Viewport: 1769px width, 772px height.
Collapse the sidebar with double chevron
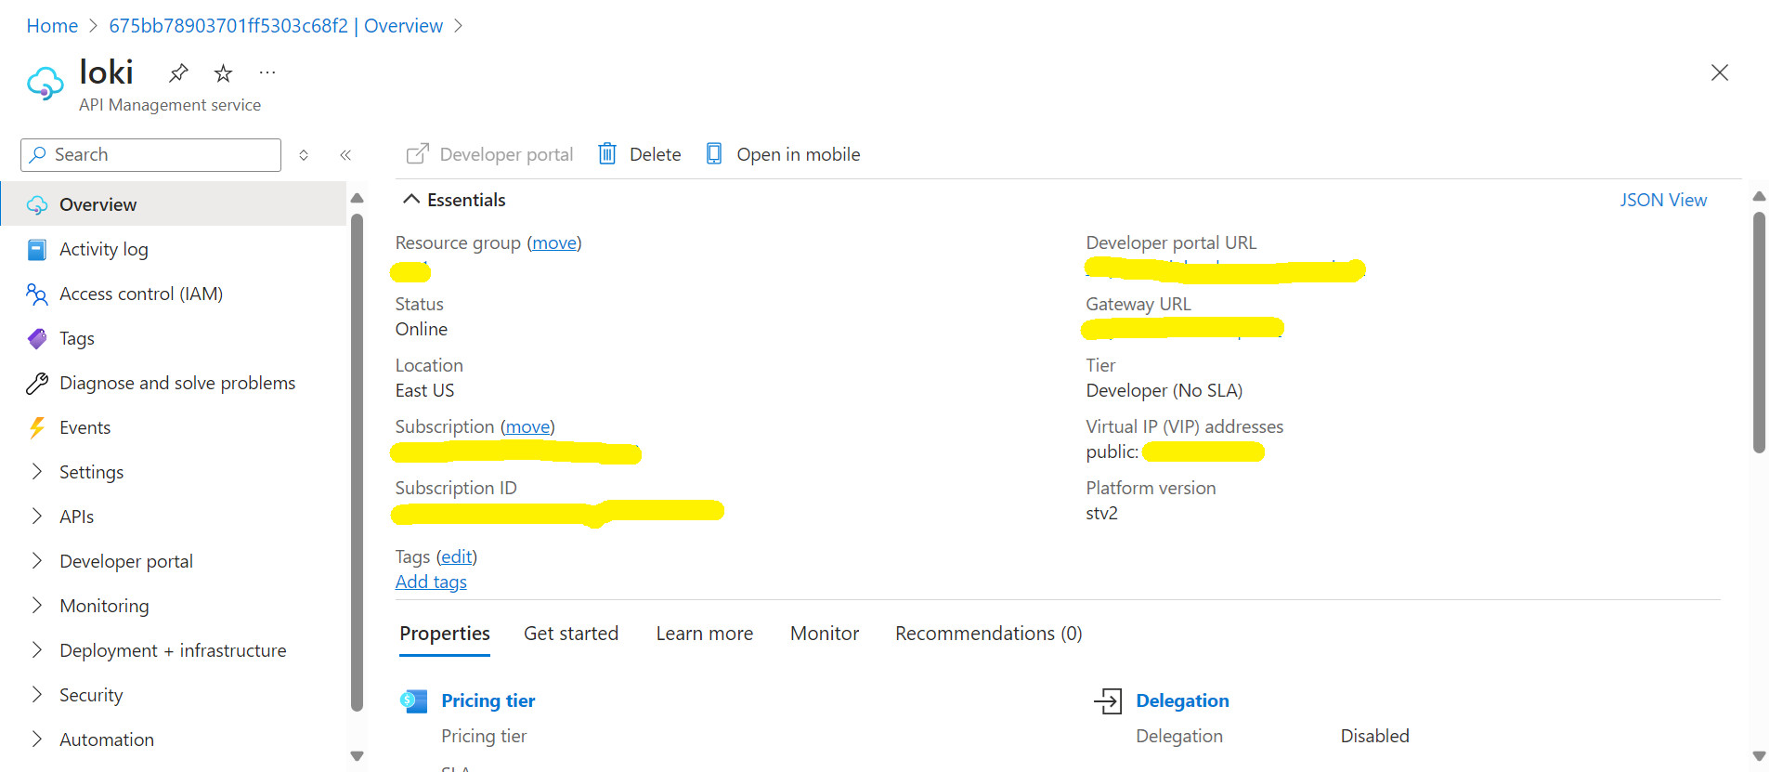tap(345, 155)
